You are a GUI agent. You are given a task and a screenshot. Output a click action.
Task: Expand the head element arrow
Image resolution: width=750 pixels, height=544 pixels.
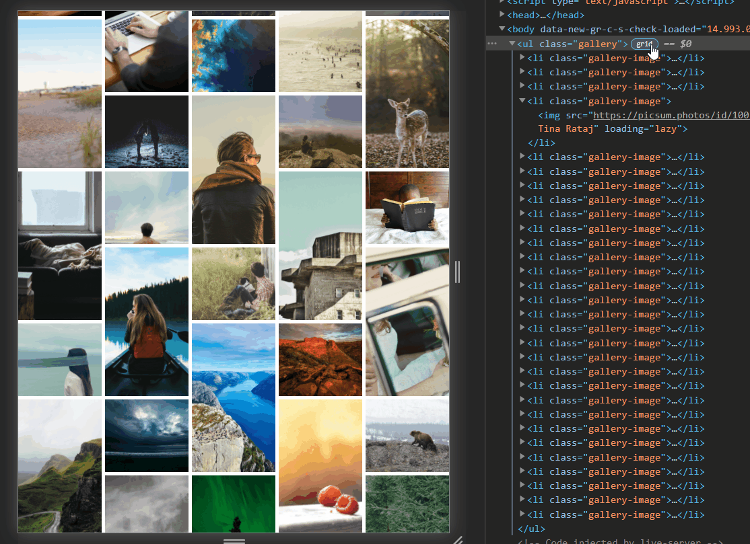click(x=502, y=15)
